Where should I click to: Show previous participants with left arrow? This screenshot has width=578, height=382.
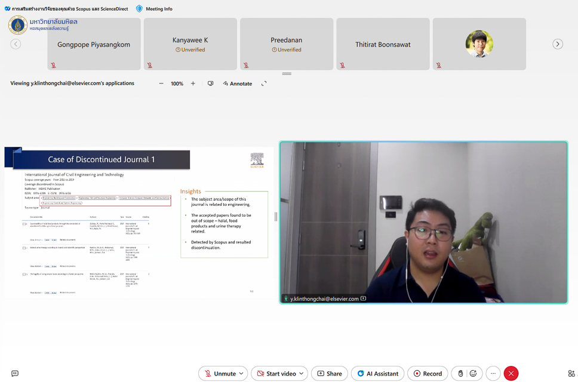click(x=16, y=44)
